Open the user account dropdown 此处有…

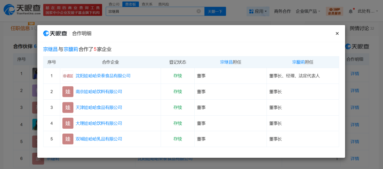tap(368, 11)
